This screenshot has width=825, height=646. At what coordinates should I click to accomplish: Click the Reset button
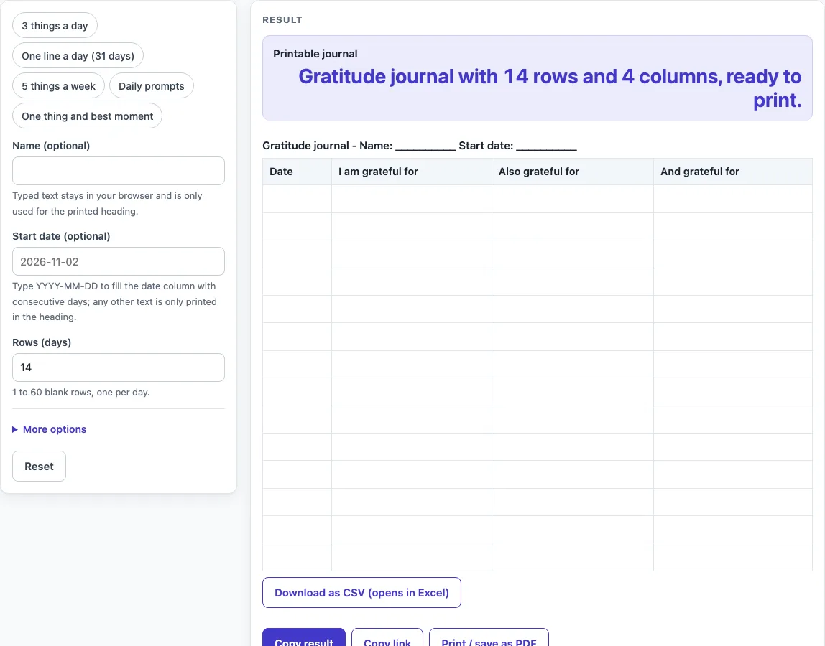click(39, 467)
